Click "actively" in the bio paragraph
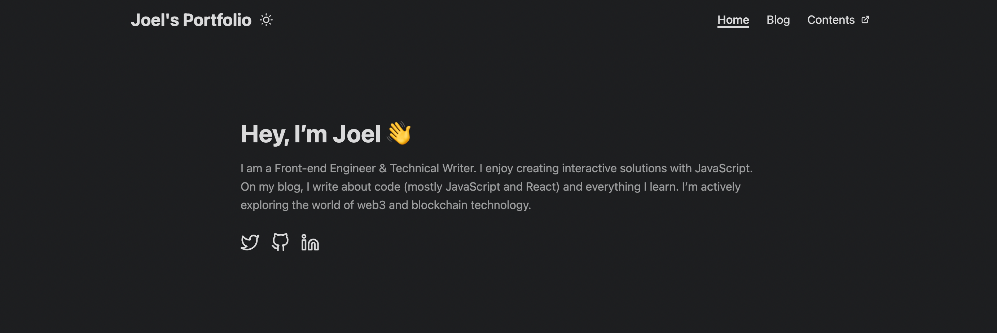 (x=720, y=187)
